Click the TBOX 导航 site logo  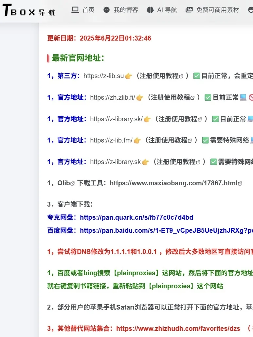(x=29, y=10)
